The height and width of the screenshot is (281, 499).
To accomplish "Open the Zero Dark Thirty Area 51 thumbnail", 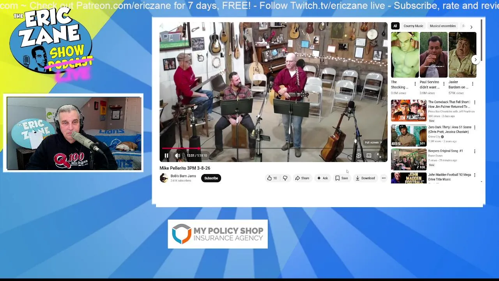I will (x=409, y=135).
